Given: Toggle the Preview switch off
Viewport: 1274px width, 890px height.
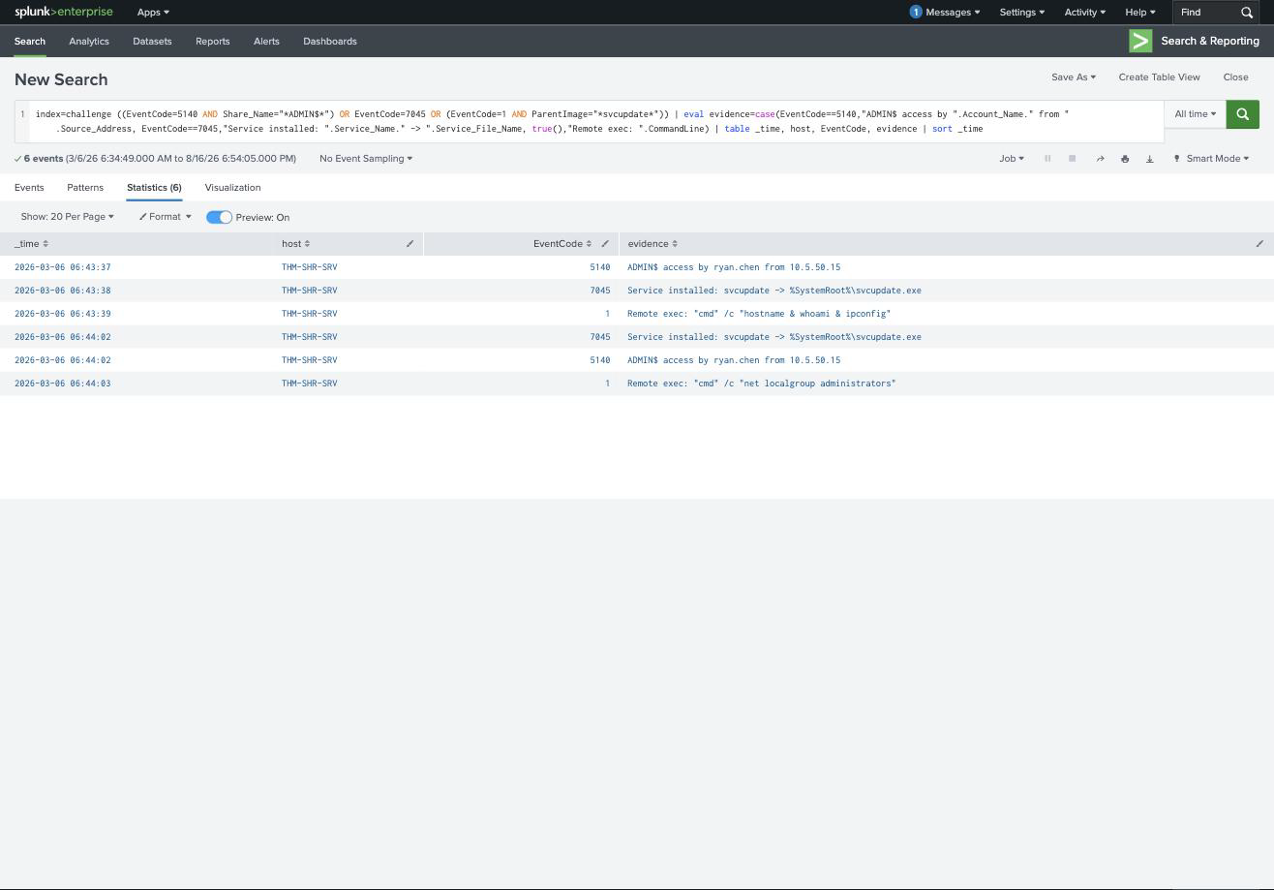Looking at the screenshot, I should 219,217.
